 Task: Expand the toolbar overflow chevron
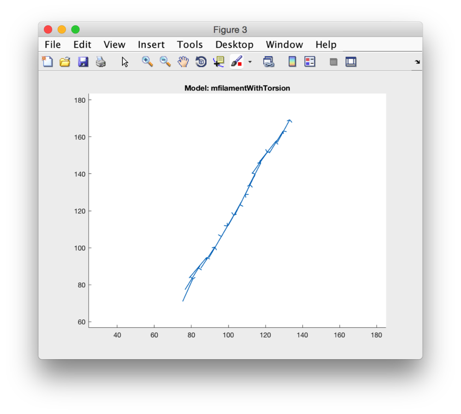click(417, 61)
